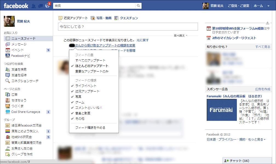Click 日本語 language link
The image size is (276, 164).
point(211,139)
